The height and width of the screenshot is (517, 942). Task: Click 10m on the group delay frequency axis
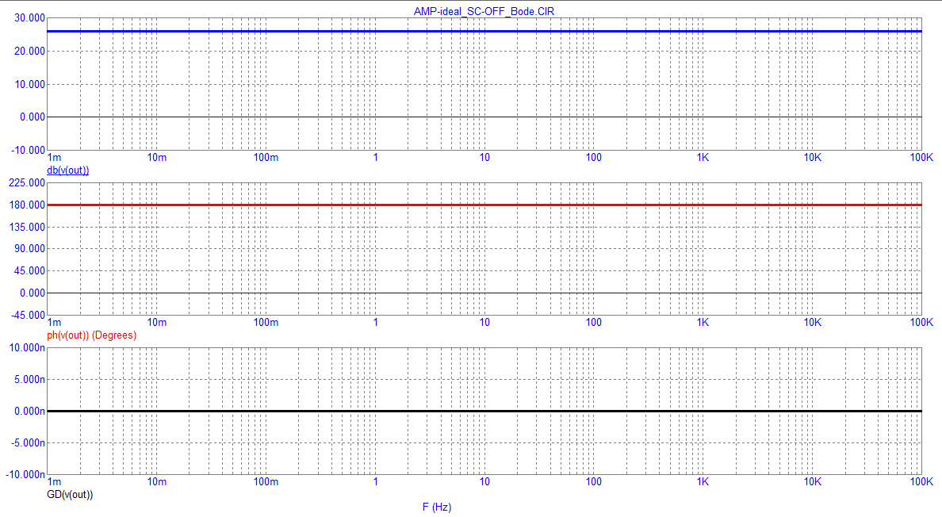pos(157,481)
